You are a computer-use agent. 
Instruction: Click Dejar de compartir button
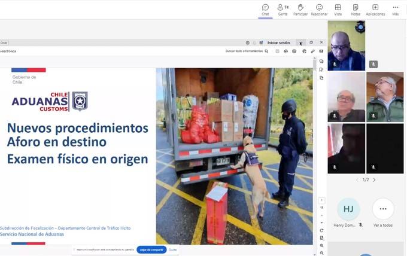[x=151, y=250]
